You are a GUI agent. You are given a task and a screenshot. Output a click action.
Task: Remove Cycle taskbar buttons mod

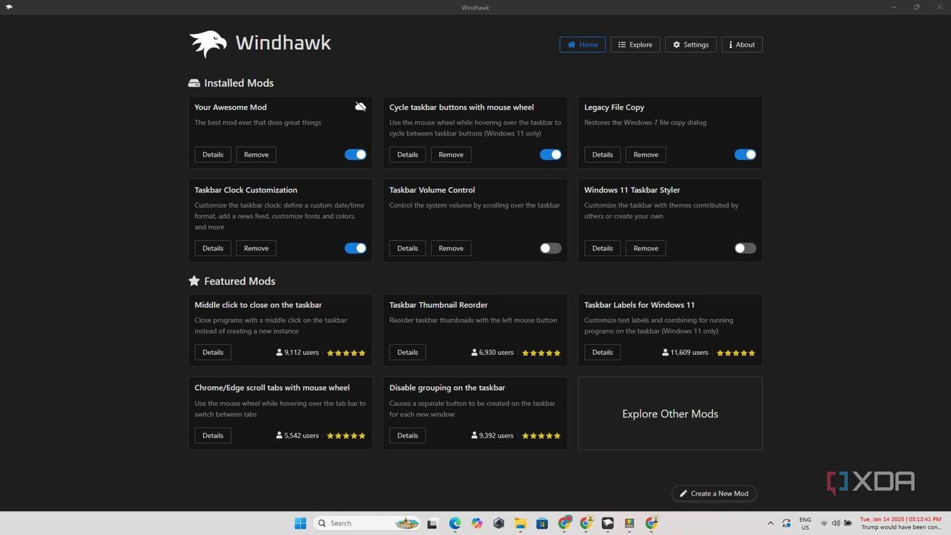coord(451,155)
